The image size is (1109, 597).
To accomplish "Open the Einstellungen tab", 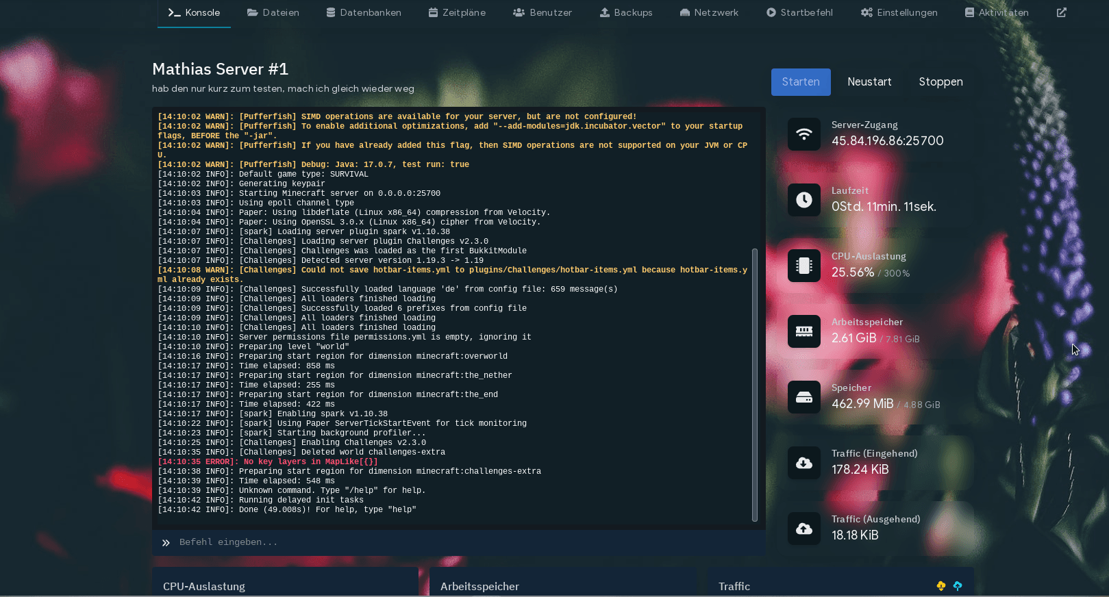I will pyautogui.click(x=899, y=12).
